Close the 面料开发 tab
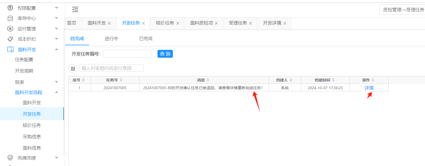Viewport: 425px width, 166px height. (109, 23)
